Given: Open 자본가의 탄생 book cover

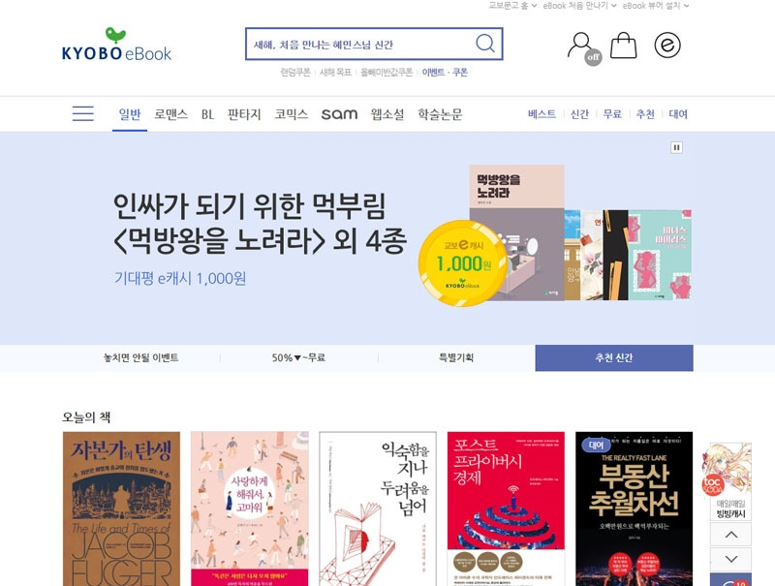Looking at the screenshot, I should tap(122, 509).
